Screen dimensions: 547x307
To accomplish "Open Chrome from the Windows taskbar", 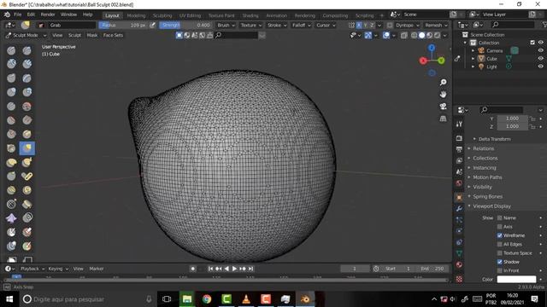I will [x=207, y=299].
